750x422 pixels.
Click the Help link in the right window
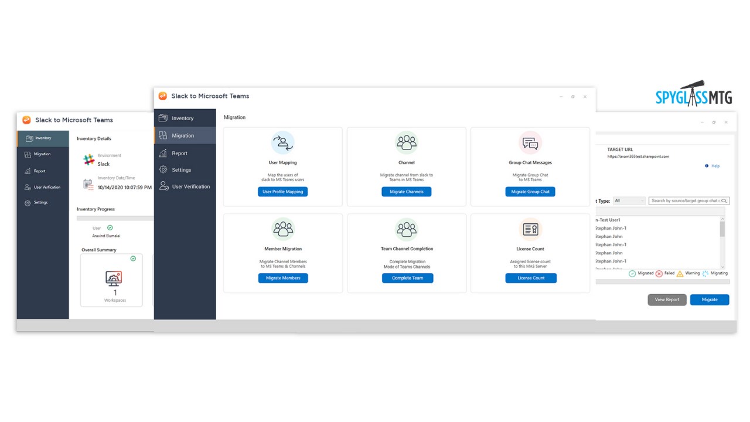tap(715, 166)
